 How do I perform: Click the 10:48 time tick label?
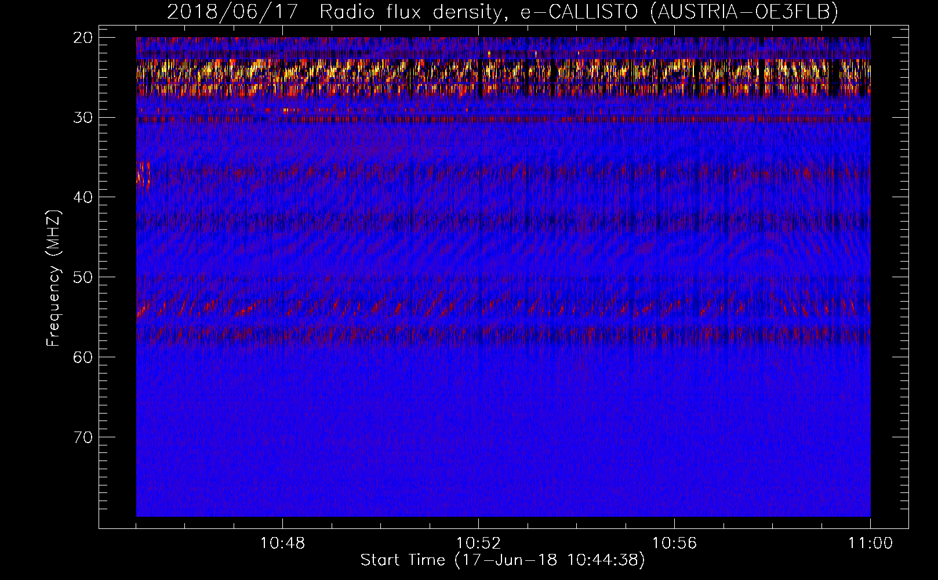[282, 543]
